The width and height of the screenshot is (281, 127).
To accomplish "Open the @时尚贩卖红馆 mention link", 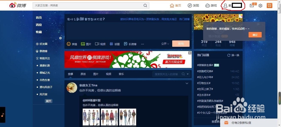I will 92,100.
